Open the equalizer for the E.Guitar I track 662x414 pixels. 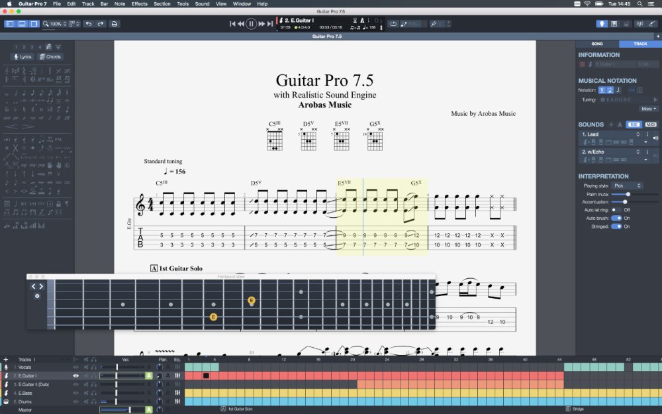click(177, 376)
